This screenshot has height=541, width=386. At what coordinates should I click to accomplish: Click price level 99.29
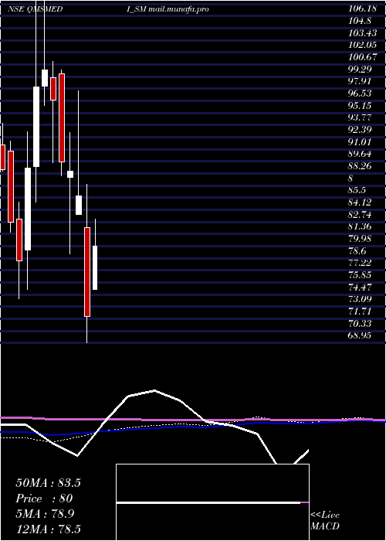tap(360, 70)
